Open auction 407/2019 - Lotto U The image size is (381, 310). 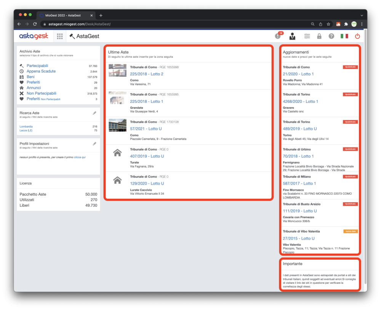click(x=147, y=156)
